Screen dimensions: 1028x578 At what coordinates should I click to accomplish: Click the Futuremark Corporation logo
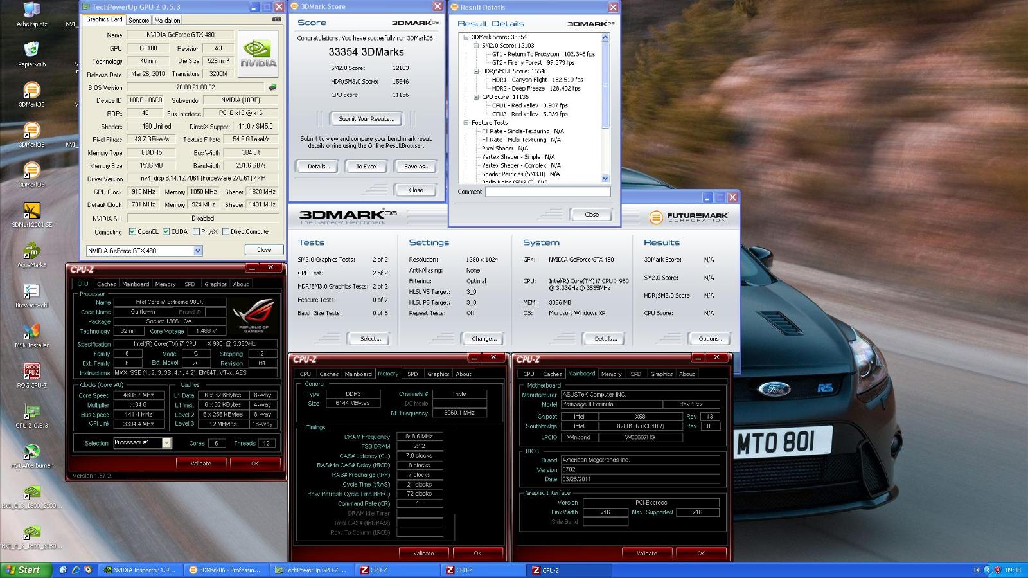tap(689, 217)
